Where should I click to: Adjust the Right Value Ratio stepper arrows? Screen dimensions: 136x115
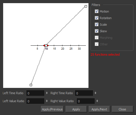97,101
